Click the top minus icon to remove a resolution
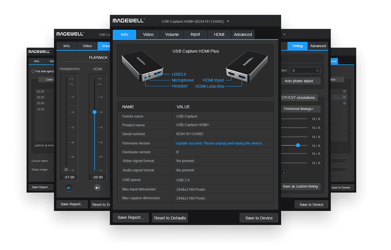The image size is (391, 250). point(344,91)
